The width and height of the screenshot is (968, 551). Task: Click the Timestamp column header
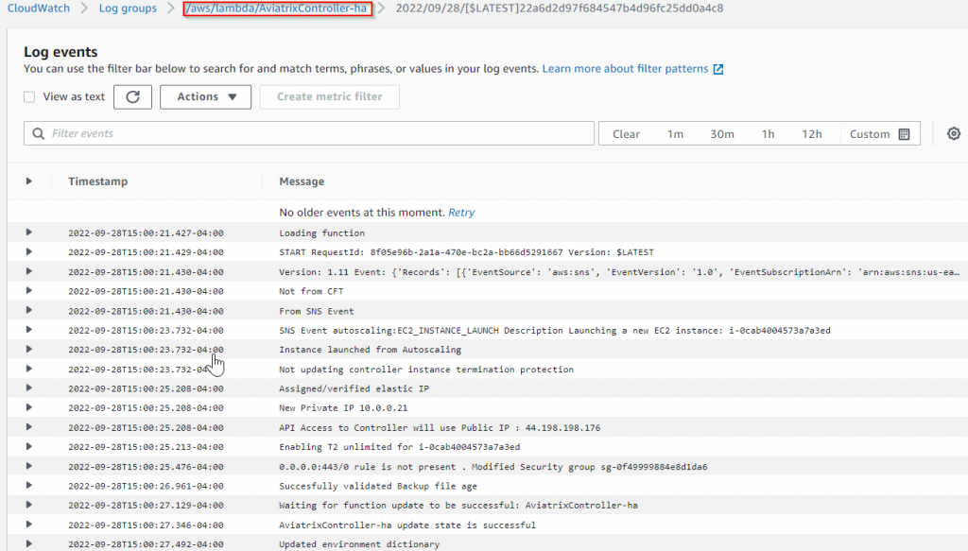97,181
